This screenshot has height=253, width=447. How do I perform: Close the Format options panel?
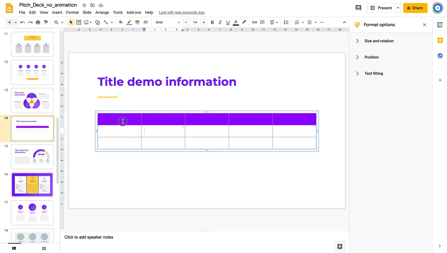click(424, 25)
